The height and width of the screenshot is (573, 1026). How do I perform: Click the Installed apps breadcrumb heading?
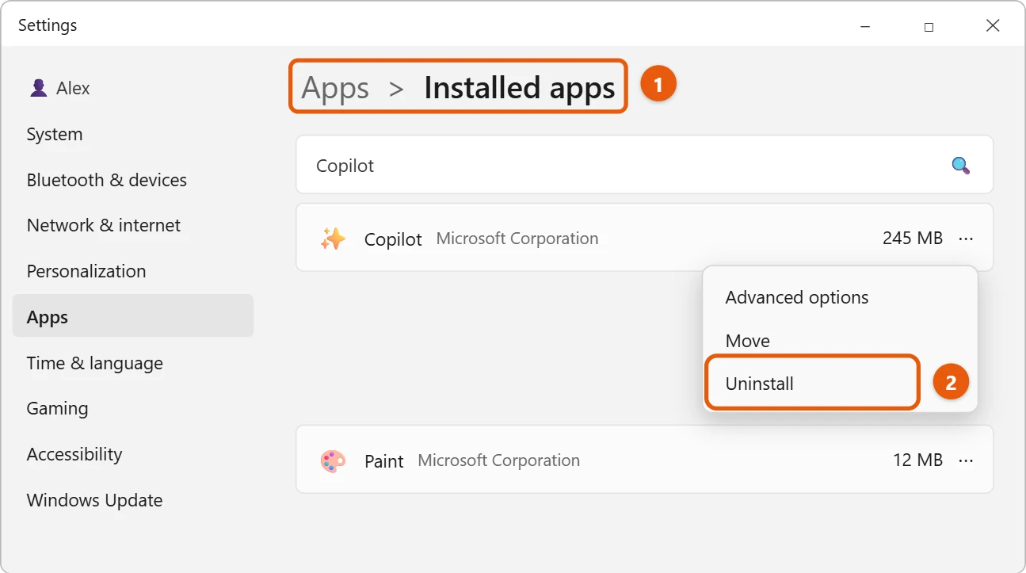[520, 87]
